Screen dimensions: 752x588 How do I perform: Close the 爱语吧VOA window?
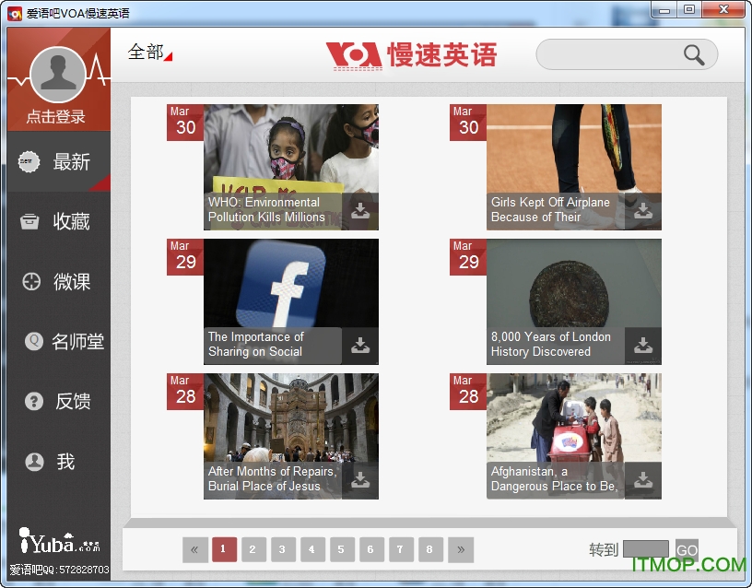[724, 10]
